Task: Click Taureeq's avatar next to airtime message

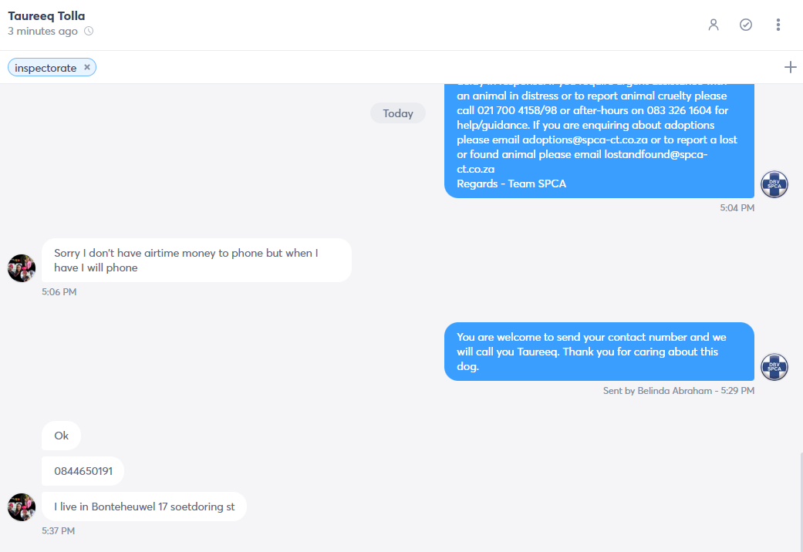Action: (x=22, y=268)
